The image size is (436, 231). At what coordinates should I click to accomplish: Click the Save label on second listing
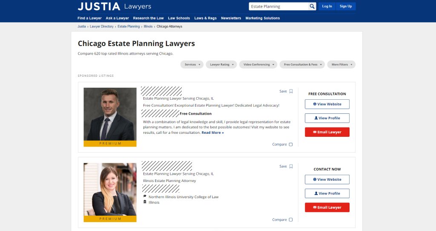click(x=283, y=167)
